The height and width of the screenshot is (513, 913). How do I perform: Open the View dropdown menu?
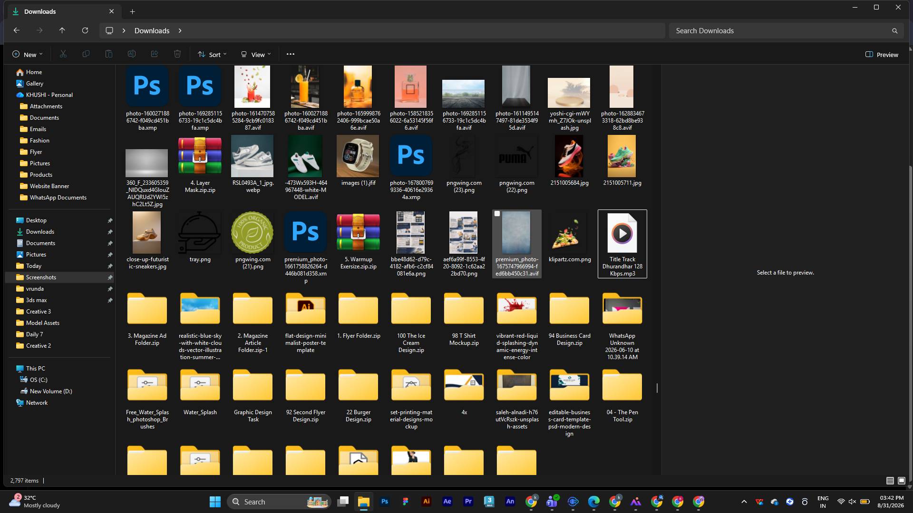(x=256, y=55)
